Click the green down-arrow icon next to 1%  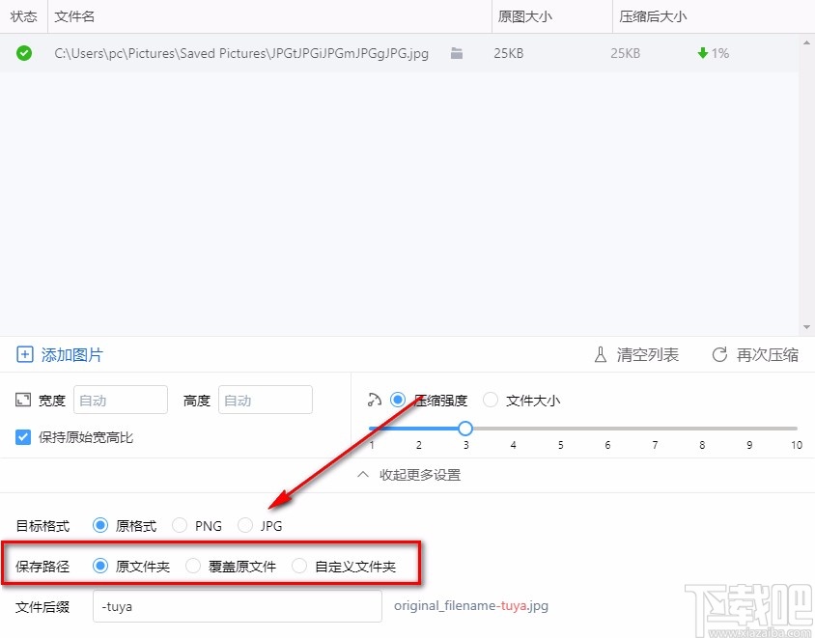pos(701,54)
